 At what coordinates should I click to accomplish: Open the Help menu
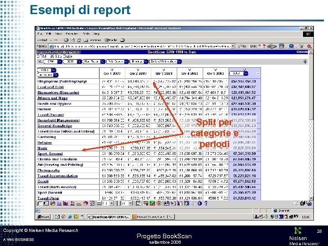tap(97, 34)
